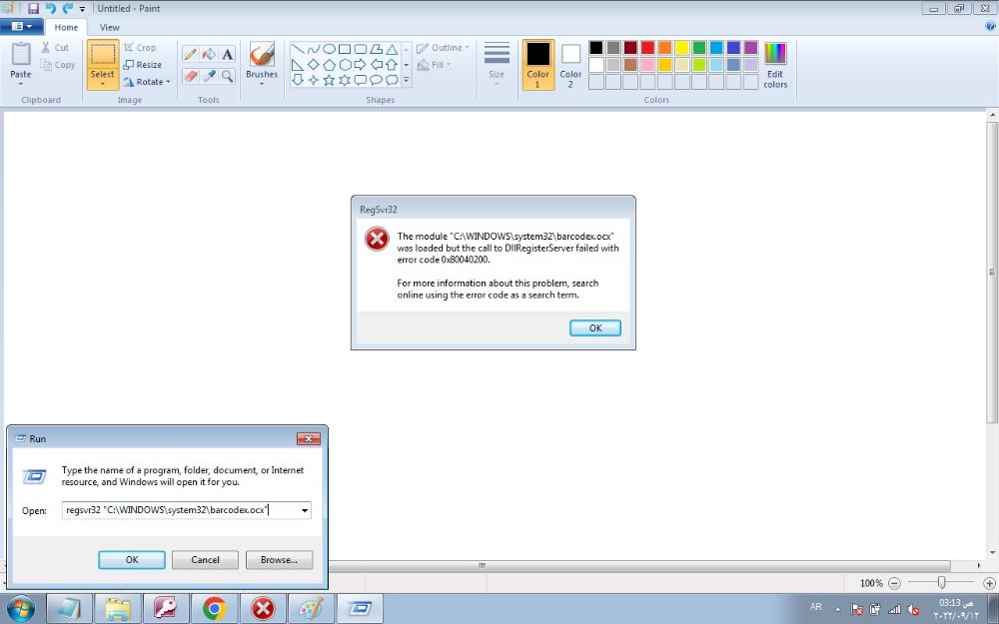Open Paint Help question mark icon

(990, 26)
